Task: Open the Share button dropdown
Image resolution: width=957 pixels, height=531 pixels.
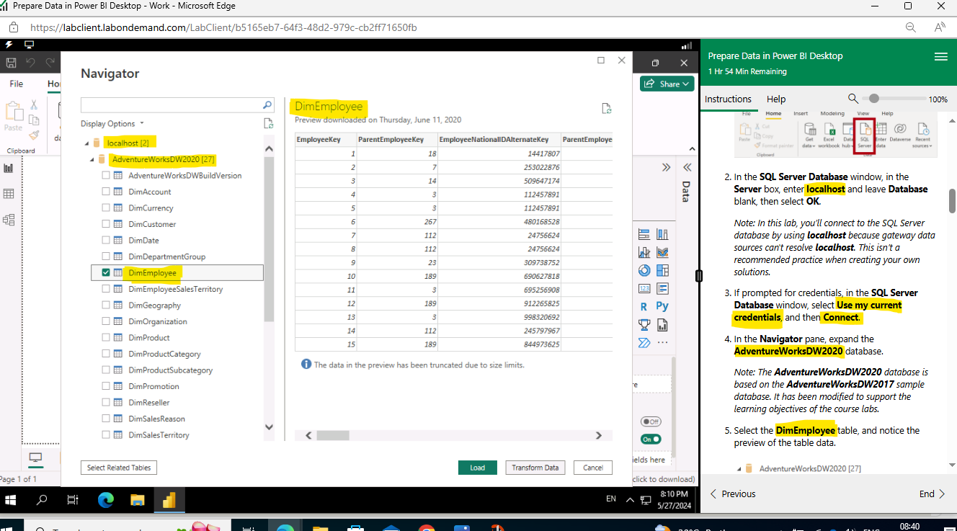Action: click(x=667, y=84)
